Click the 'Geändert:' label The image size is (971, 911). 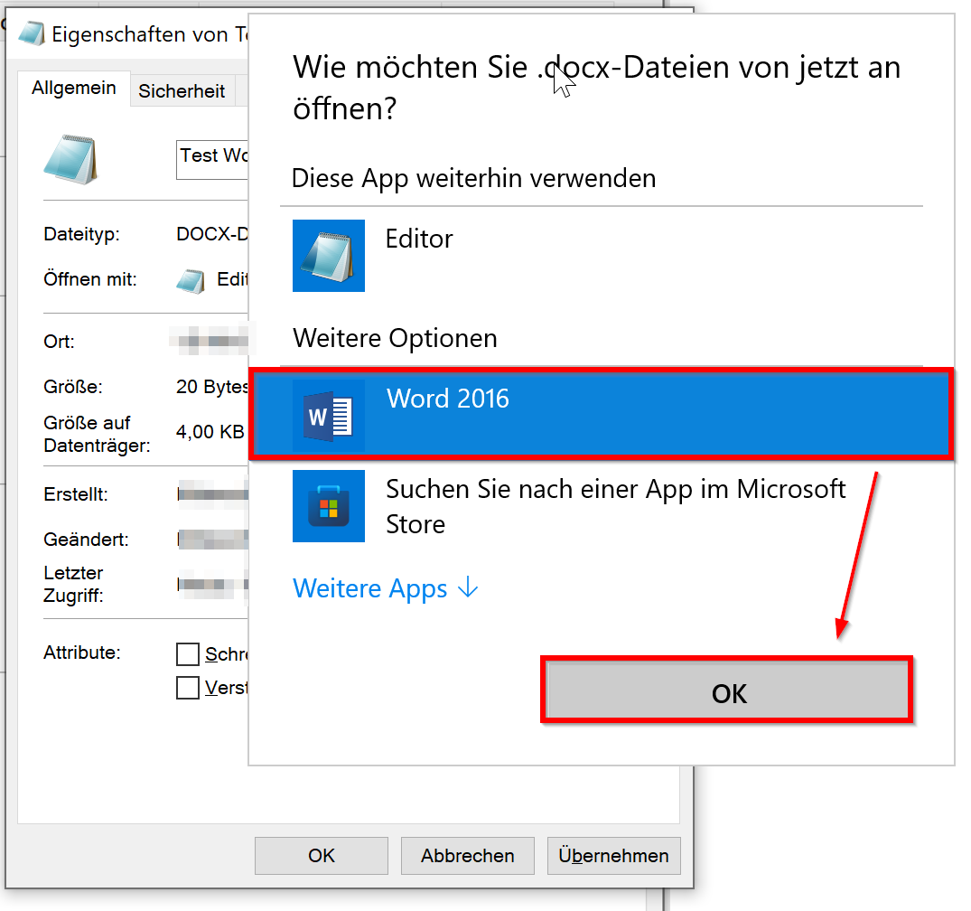86,540
